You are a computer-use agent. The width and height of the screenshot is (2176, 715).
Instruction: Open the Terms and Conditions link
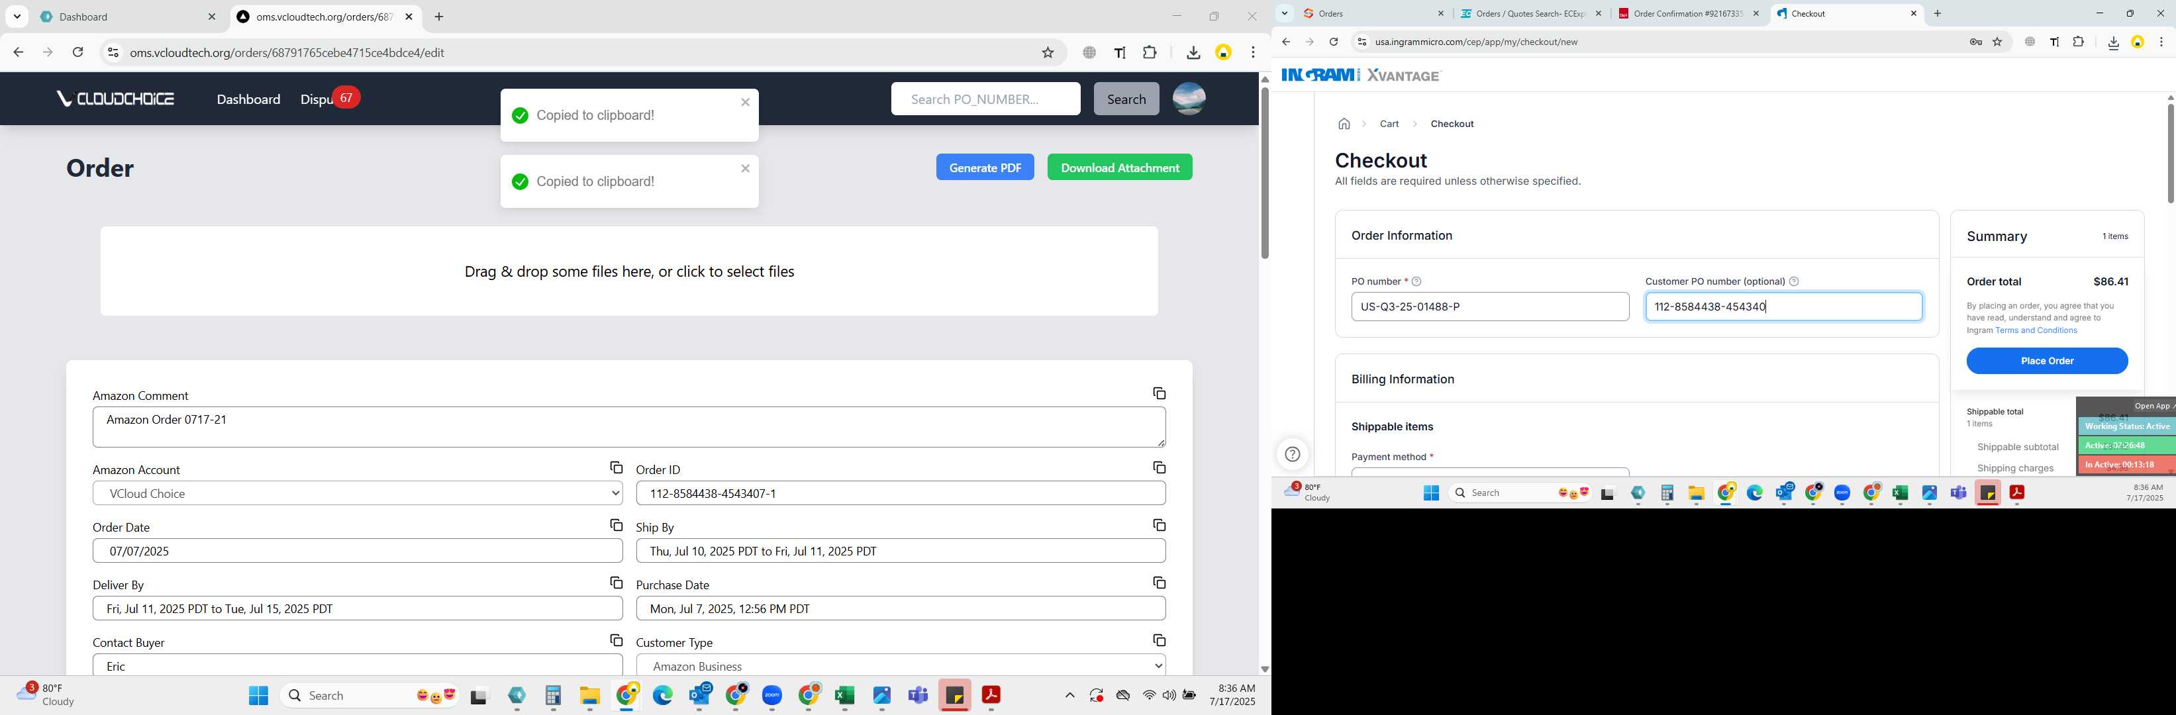2036,331
